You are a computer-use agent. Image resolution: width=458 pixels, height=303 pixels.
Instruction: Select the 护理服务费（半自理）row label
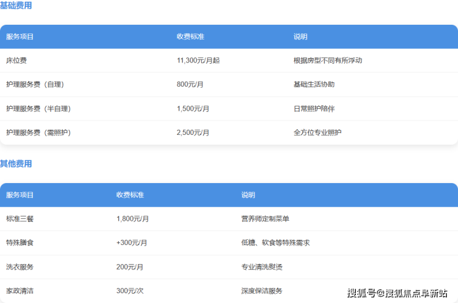38,108
